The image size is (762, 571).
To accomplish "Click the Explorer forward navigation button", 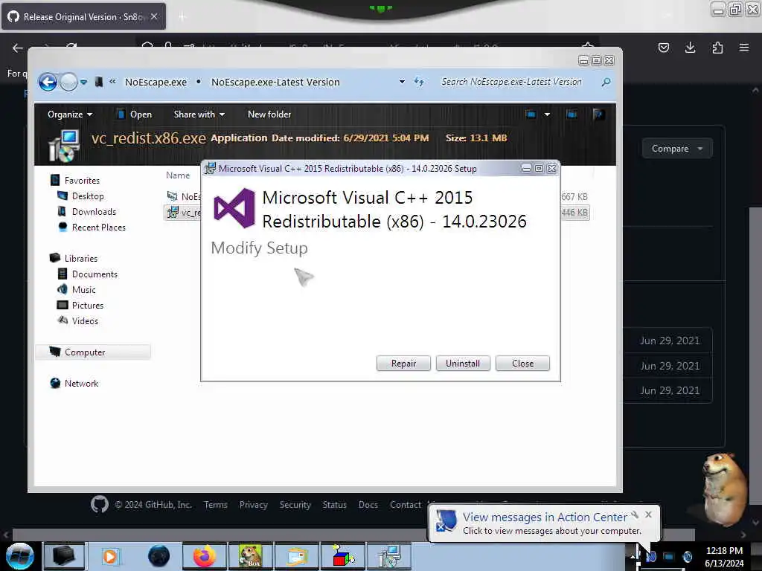I will coord(68,82).
